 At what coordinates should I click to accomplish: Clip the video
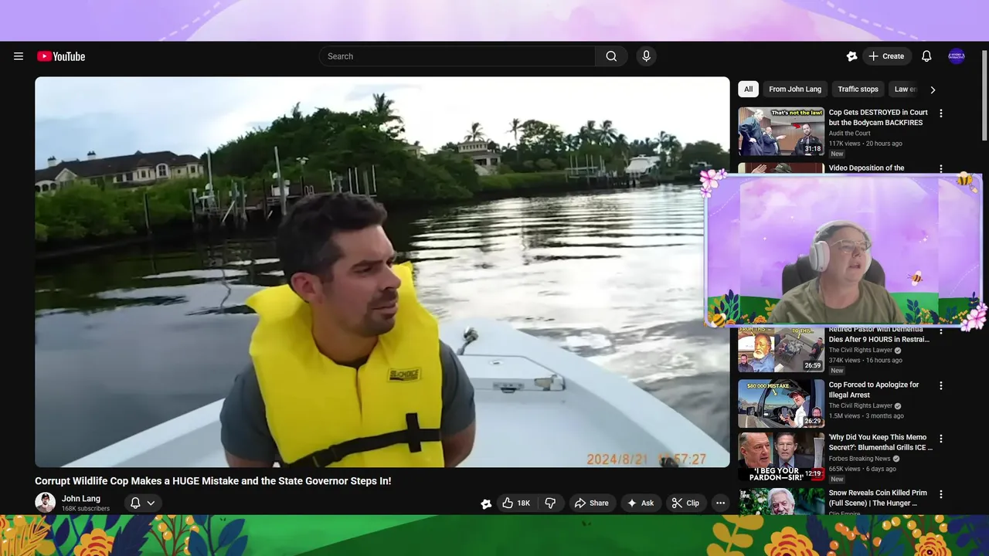point(685,503)
